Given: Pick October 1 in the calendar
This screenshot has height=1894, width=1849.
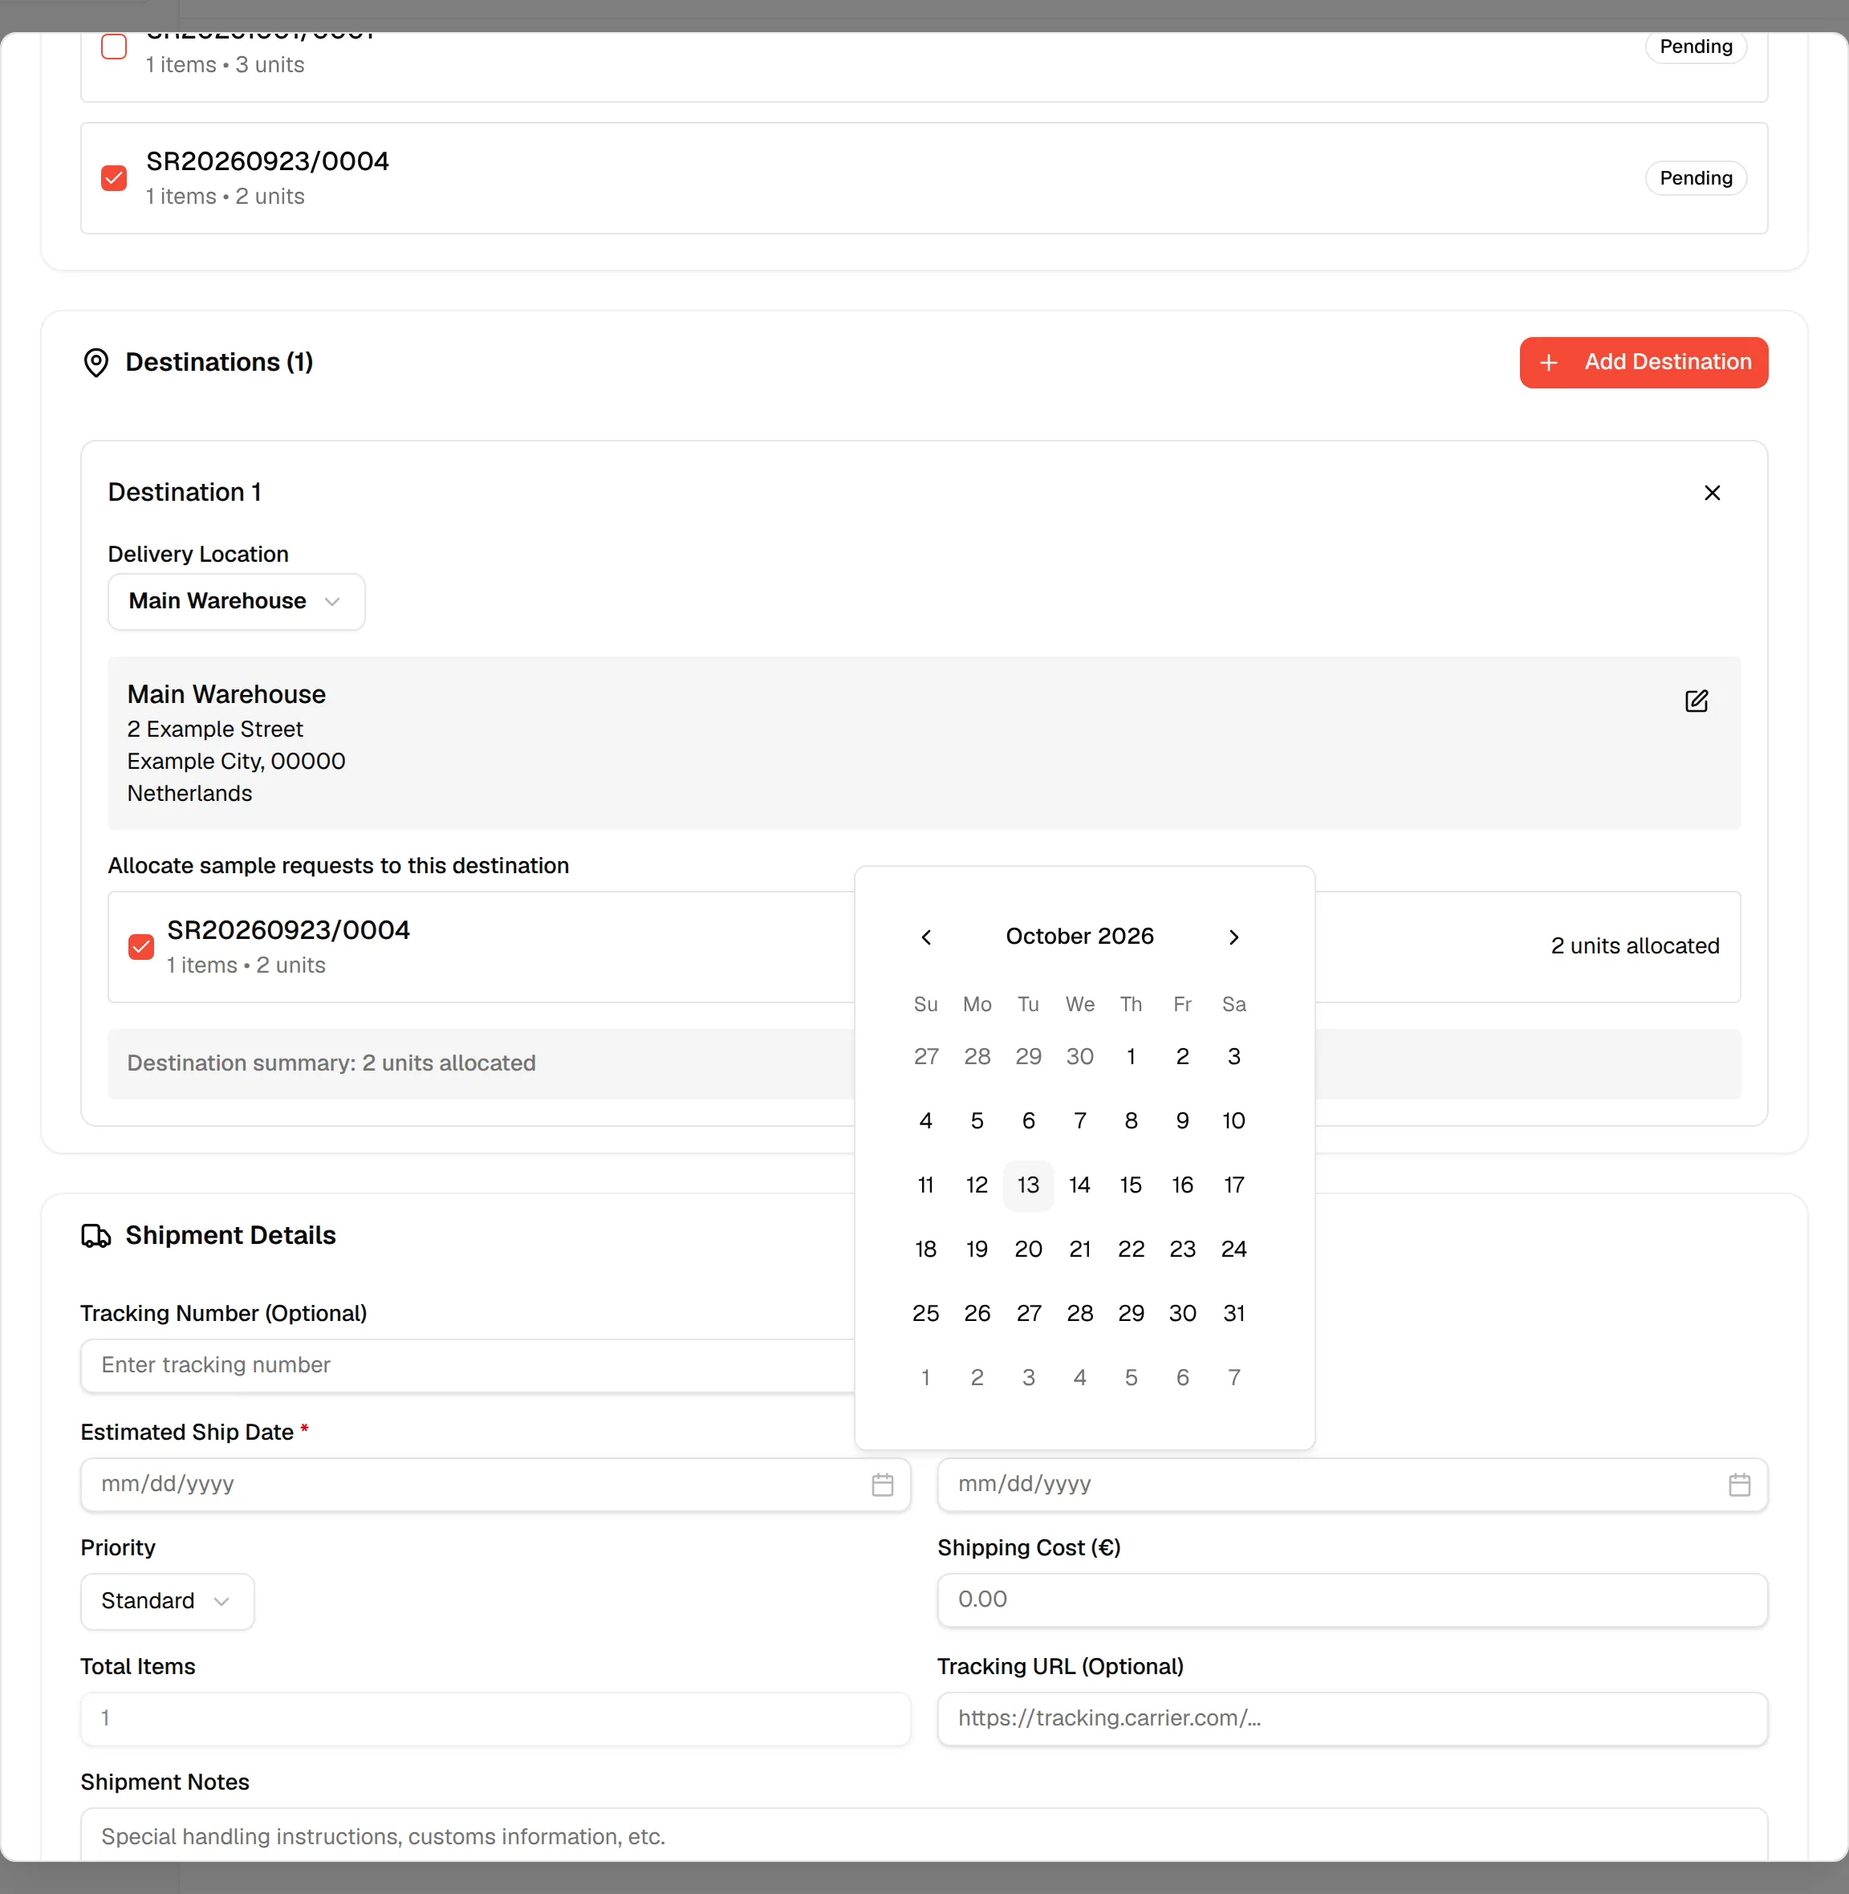Looking at the screenshot, I should pos(1131,1057).
